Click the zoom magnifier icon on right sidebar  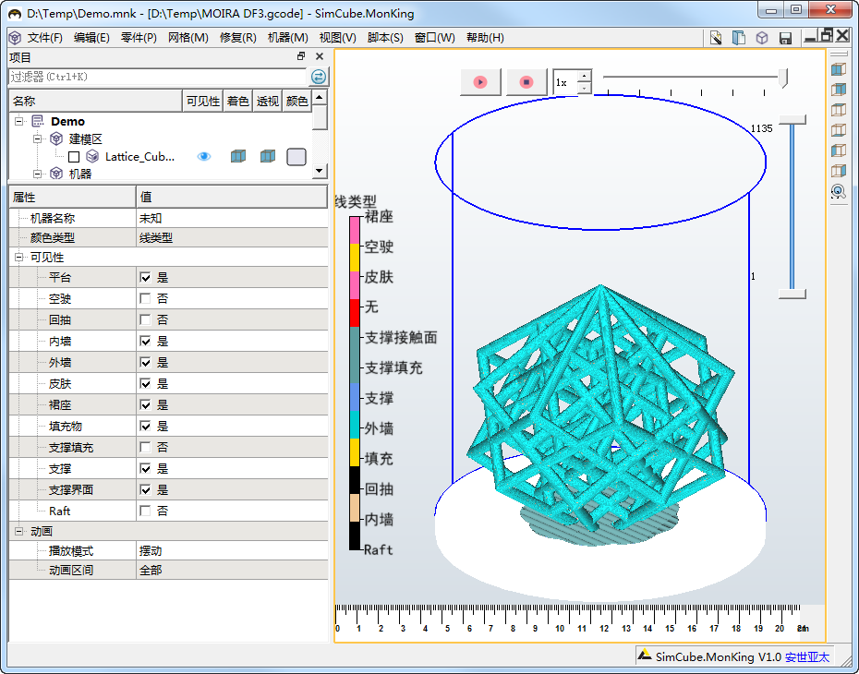pyautogui.click(x=838, y=192)
